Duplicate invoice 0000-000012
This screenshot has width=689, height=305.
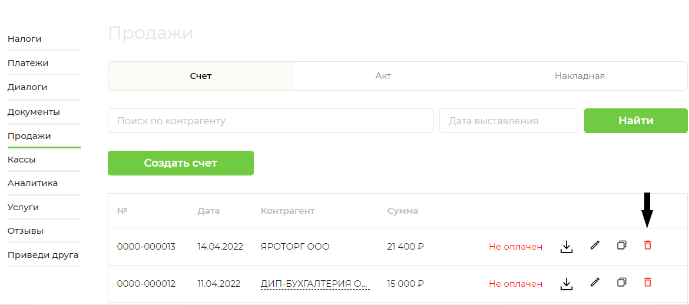coord(621,281)
